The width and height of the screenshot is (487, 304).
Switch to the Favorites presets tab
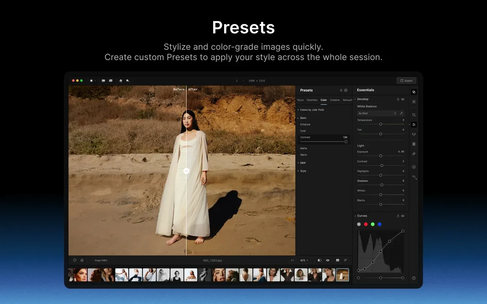coord(312,100)
